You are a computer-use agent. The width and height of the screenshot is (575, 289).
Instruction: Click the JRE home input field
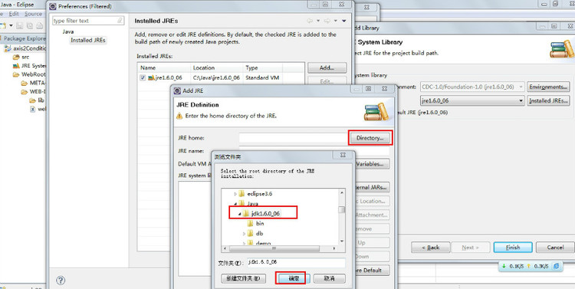(x=293, y=138)
